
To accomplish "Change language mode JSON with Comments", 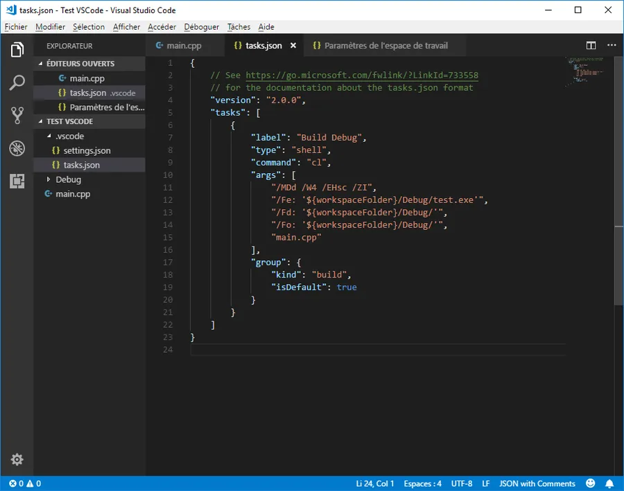I will [x=537, y=483].
